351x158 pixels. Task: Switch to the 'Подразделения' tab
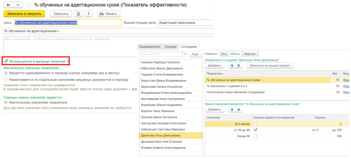click(149, 47)
